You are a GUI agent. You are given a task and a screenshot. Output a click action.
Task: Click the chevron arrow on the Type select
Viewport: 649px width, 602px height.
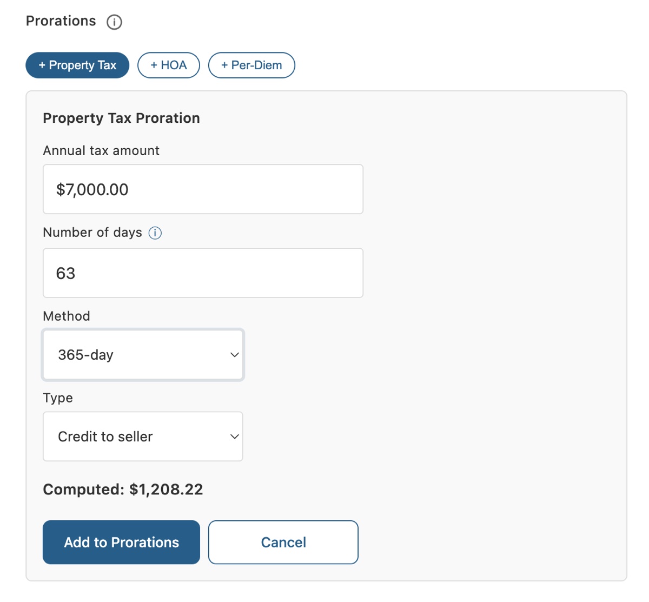pos(234,436)
